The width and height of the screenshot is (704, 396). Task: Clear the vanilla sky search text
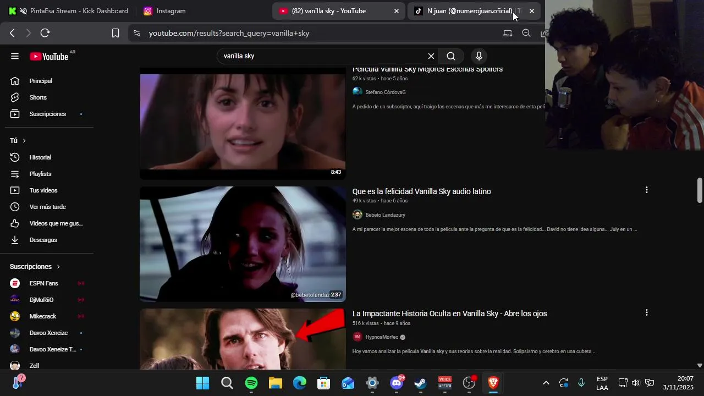tap(431, 56)
